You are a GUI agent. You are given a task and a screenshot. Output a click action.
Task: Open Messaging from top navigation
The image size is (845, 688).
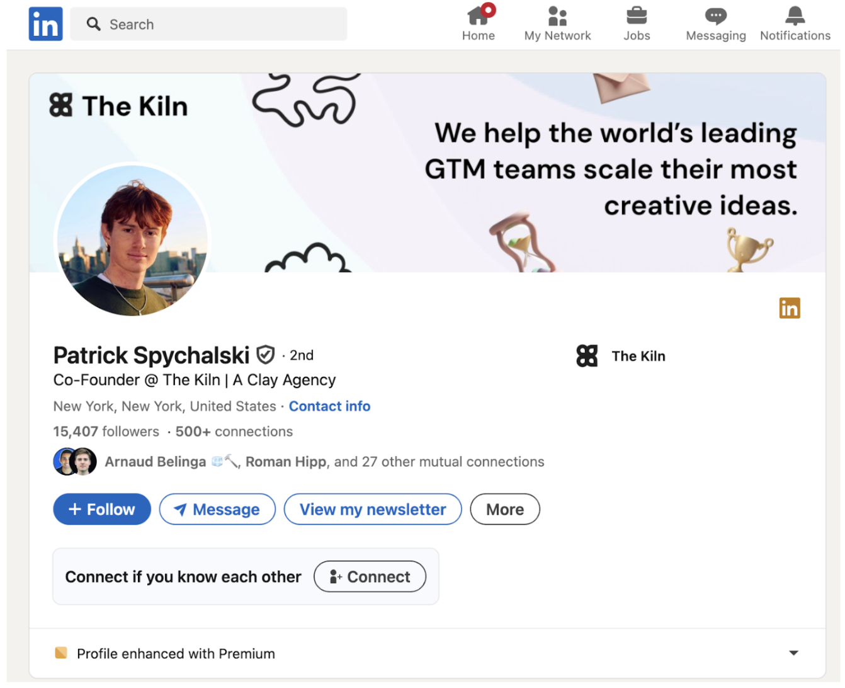click(716, 24)
